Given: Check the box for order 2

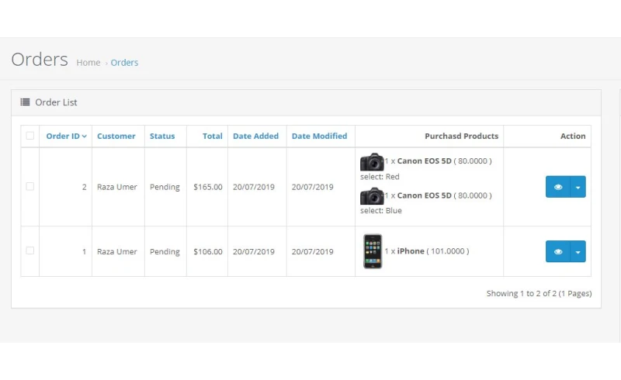Looking at the screenshot, I should coord(30,187).
